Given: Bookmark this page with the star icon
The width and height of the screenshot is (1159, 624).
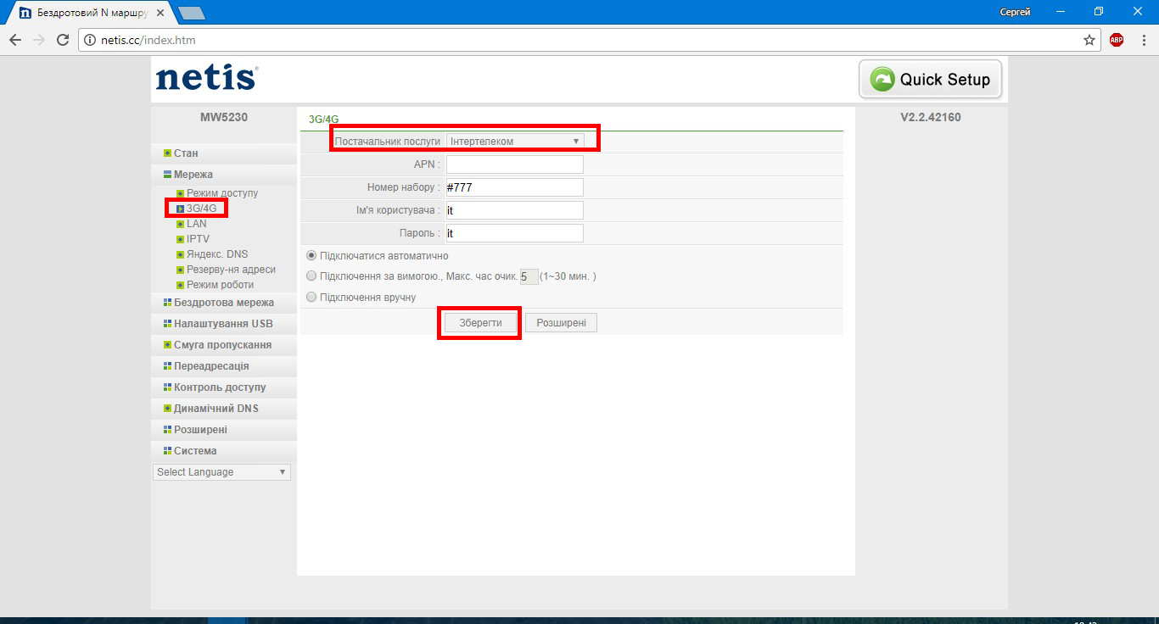Looking at the screenshot, I should [1089, 40].
